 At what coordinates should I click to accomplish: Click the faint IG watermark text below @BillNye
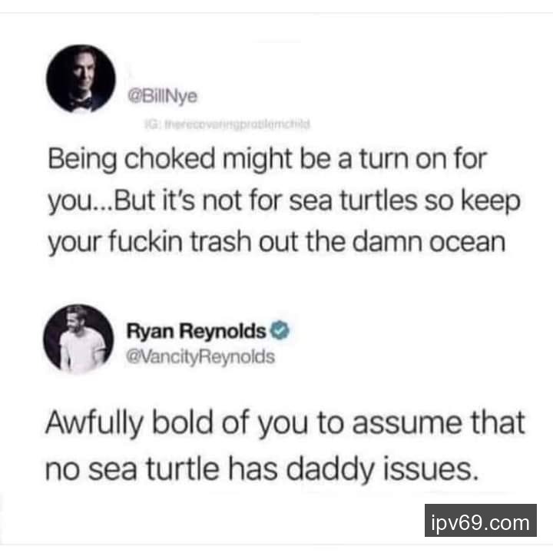pos(227,124)
